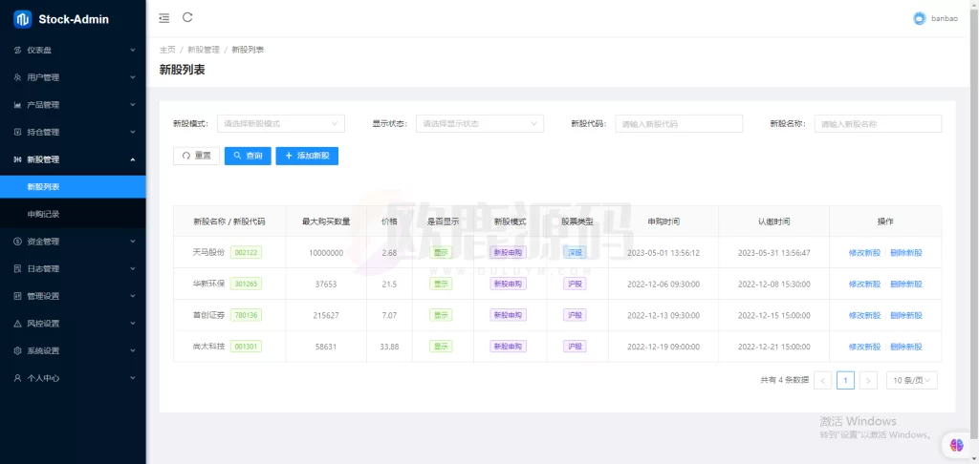Click the 重置 reset button
Image resolution: width=979 pixels, height=464 pixels.
(x=196, y=156)
